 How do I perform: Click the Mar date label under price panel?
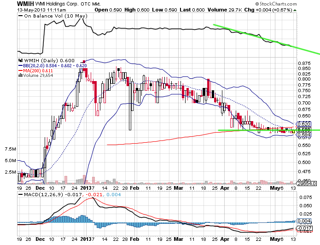[x=178, y=188]
